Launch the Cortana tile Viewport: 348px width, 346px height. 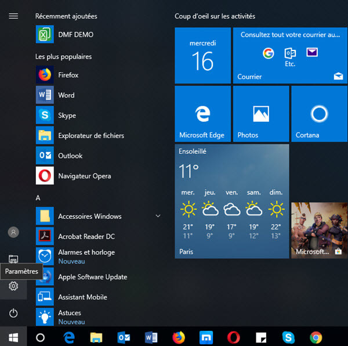[x=318, y=114]
